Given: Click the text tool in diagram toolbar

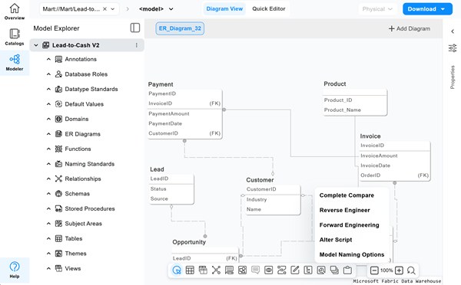Looking at the screenshot, I should (x=308, y=270).
